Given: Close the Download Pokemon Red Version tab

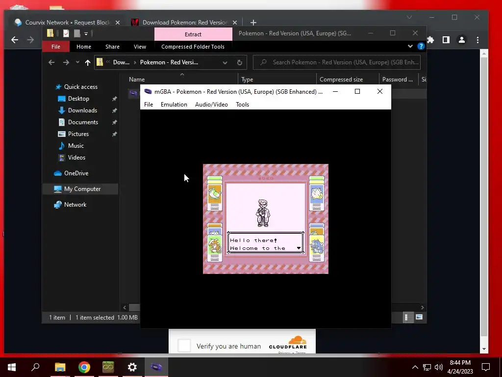Looking at the screenshot, I should (235, 23).
